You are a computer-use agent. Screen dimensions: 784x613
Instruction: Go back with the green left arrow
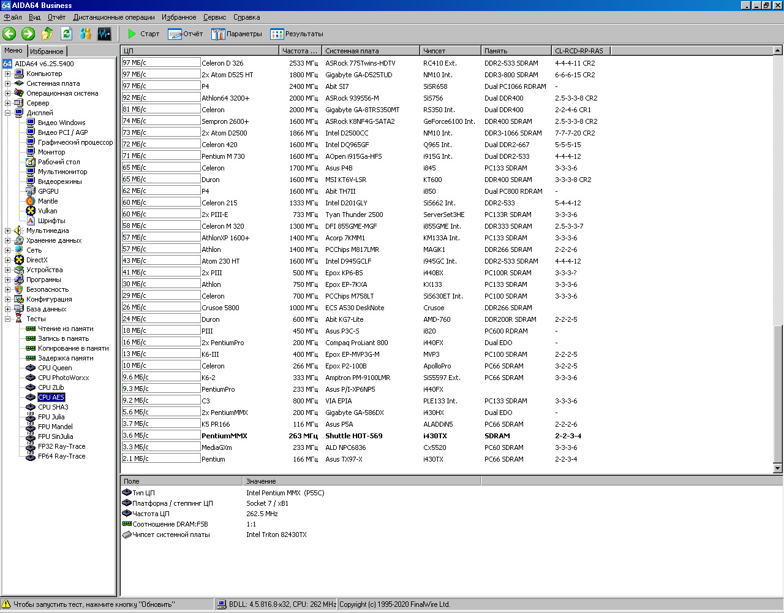pyautogui.click(x=9, y=34)
